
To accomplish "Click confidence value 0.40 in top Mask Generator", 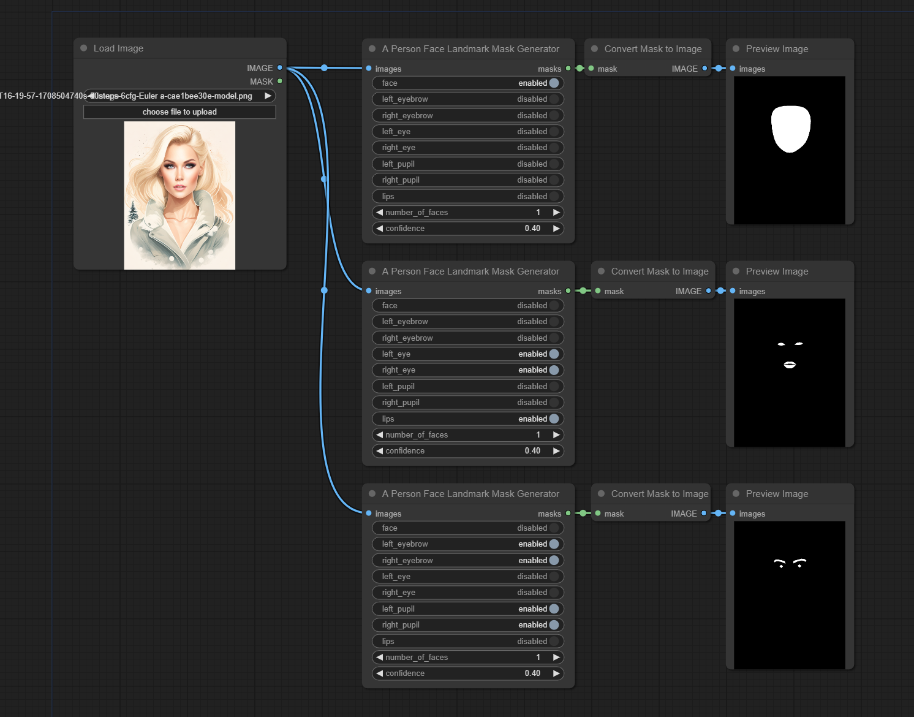I will tap(532, 228).
